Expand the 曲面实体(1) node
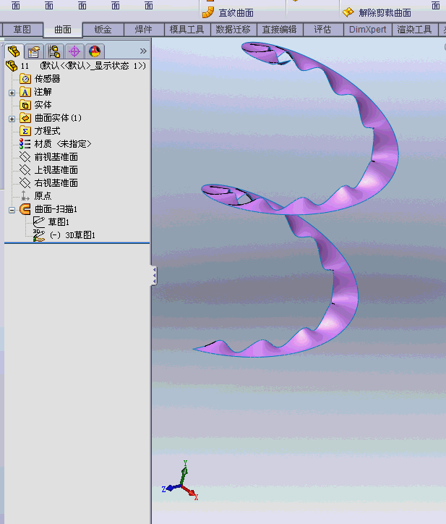This screenshot has width=446, height=524. (12, 119)
